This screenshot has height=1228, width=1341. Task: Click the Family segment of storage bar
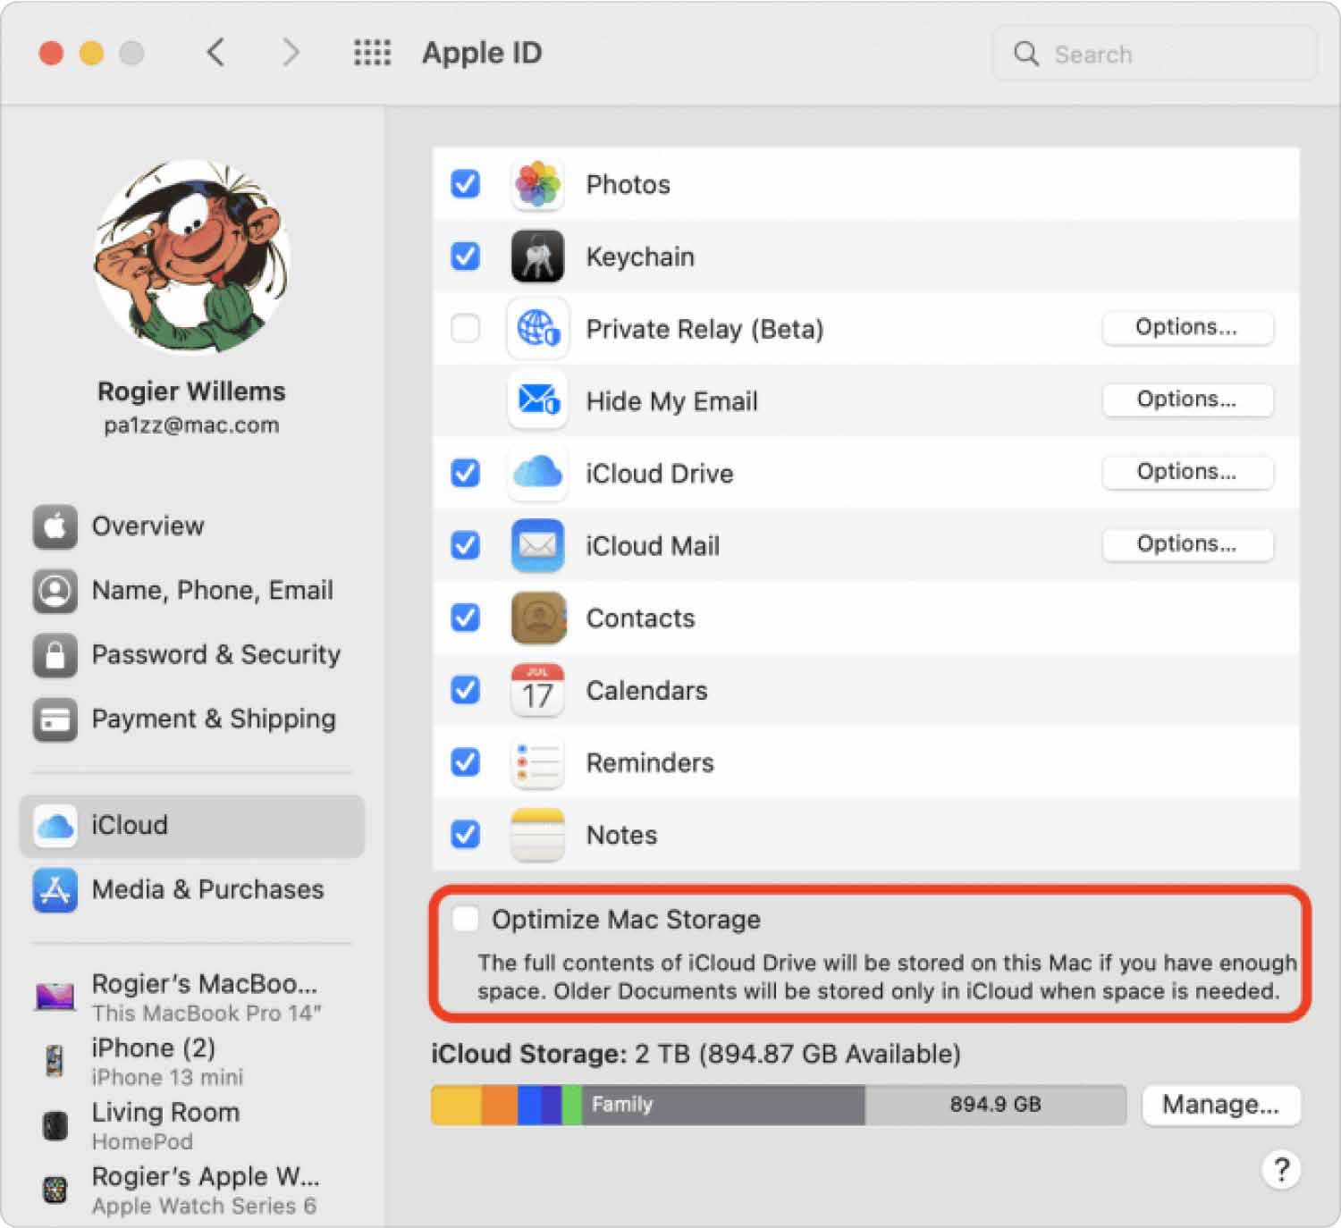tap(723, 1106)
